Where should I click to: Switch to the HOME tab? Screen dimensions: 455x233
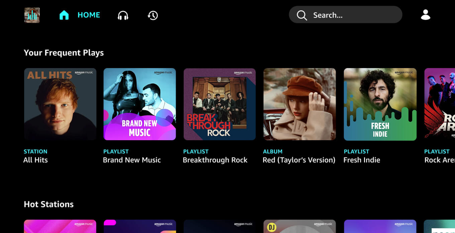point(89,15)
